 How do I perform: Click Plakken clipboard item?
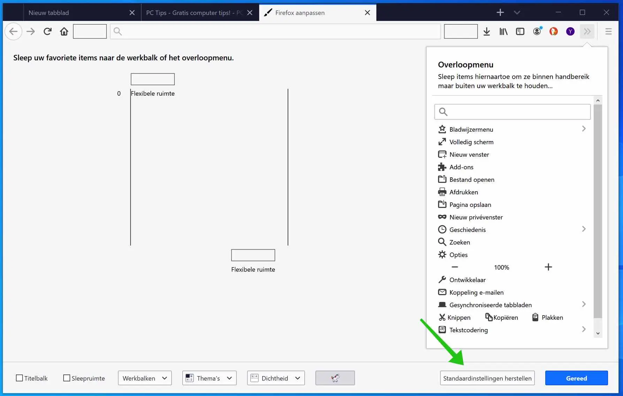click(547, 317)
